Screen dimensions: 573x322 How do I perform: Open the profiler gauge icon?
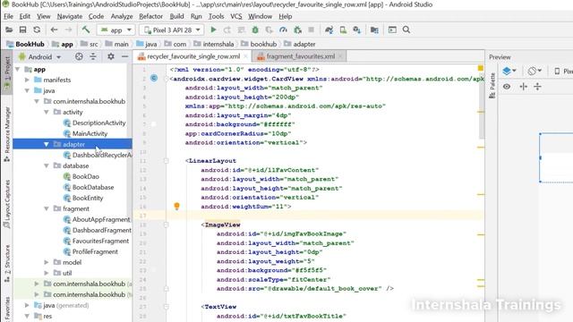coord(283,30)
